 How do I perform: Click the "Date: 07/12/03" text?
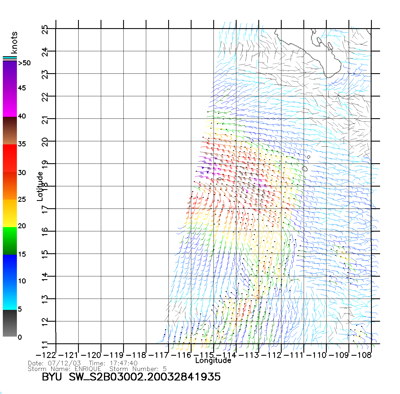[54, 363]
